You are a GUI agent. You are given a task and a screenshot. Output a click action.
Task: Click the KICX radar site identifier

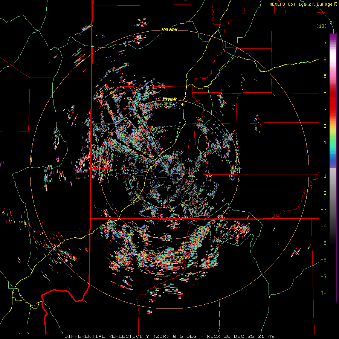(x=214, y=336)
